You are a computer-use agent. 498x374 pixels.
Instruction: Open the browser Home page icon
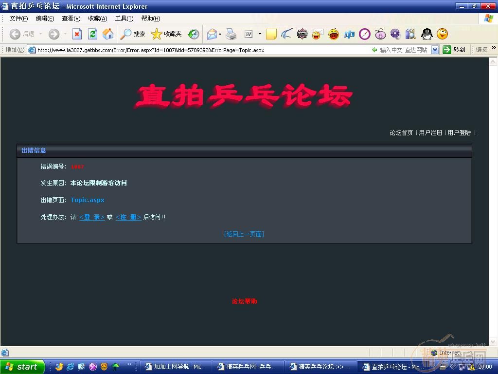[x=108, y=34]
